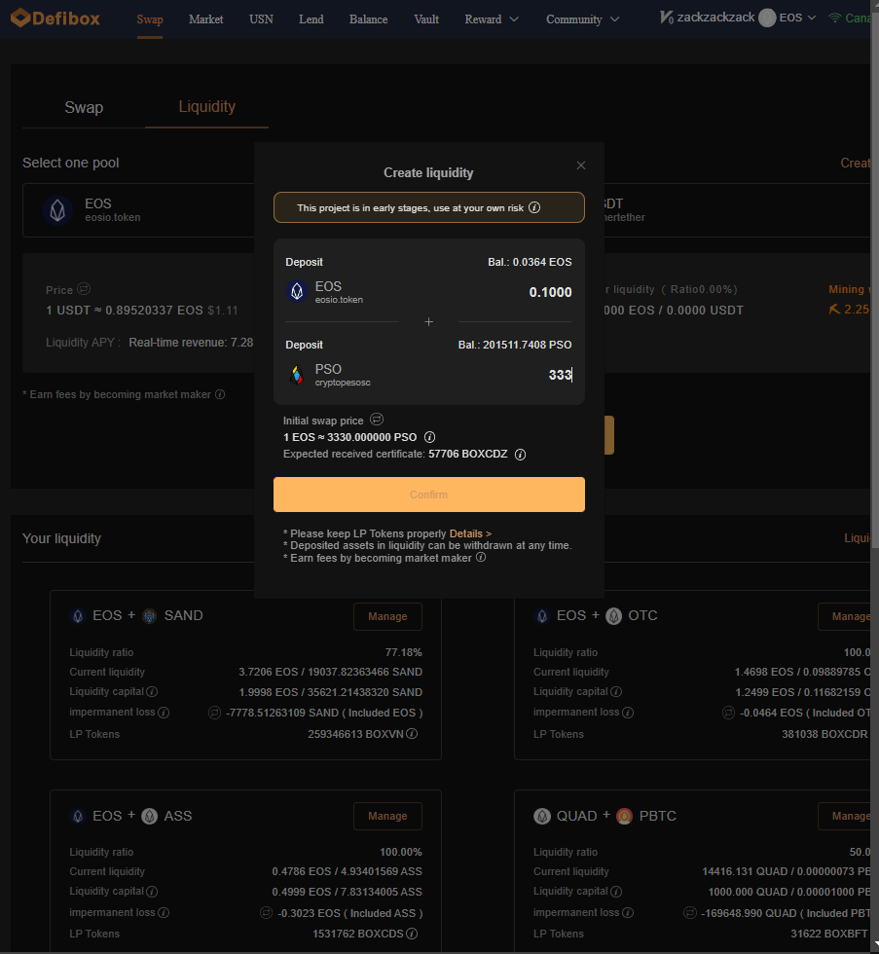
Task: Click the green network signal icon
Action: [x=835, y=18]
